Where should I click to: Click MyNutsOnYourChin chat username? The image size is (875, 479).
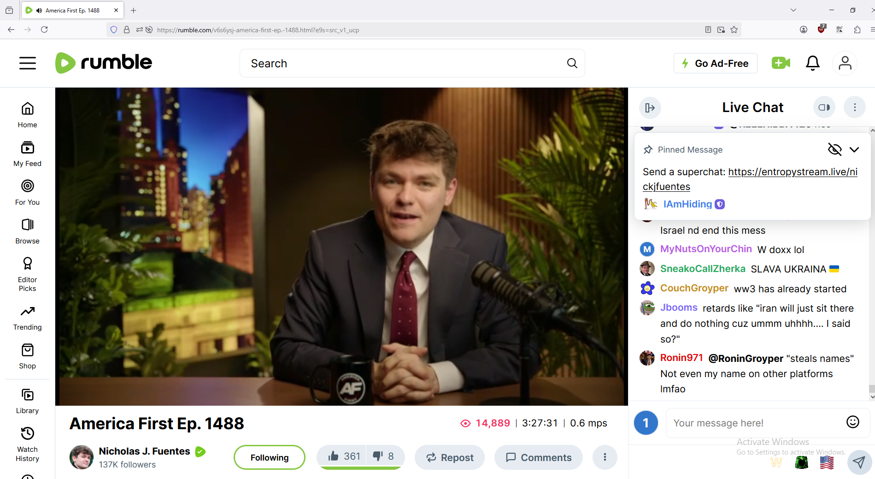pos(706,249)
